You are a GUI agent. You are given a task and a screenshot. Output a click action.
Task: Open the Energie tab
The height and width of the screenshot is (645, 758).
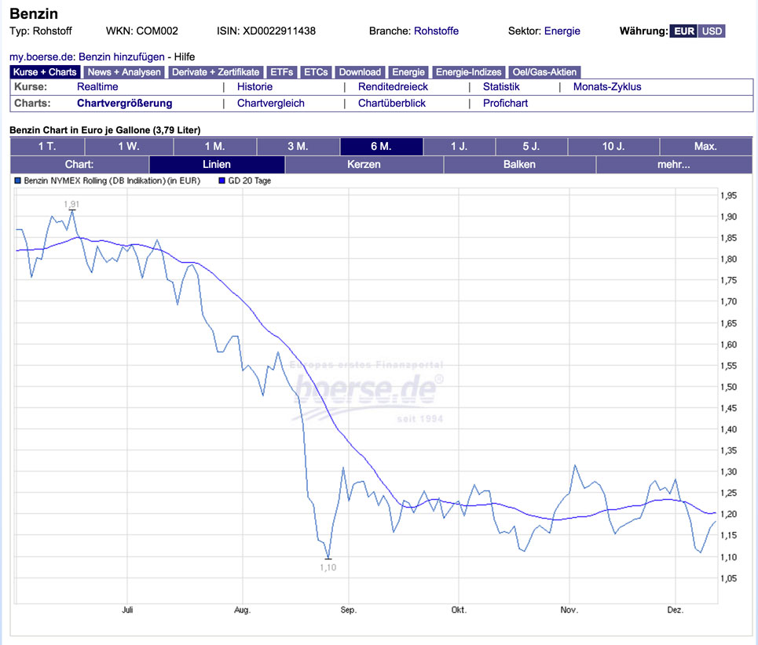click(x=408, y=72)
